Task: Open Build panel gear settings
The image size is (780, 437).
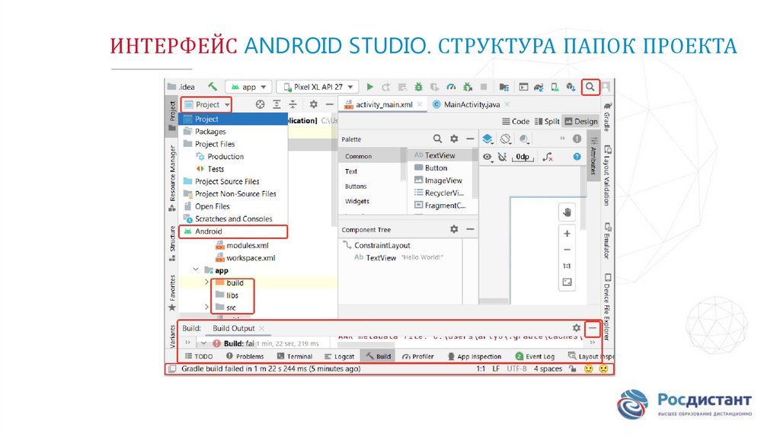Action: (x=576, y=328)
